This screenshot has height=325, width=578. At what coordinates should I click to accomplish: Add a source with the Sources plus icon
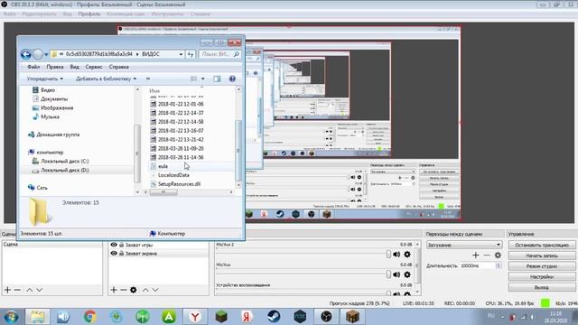point(114,290)
